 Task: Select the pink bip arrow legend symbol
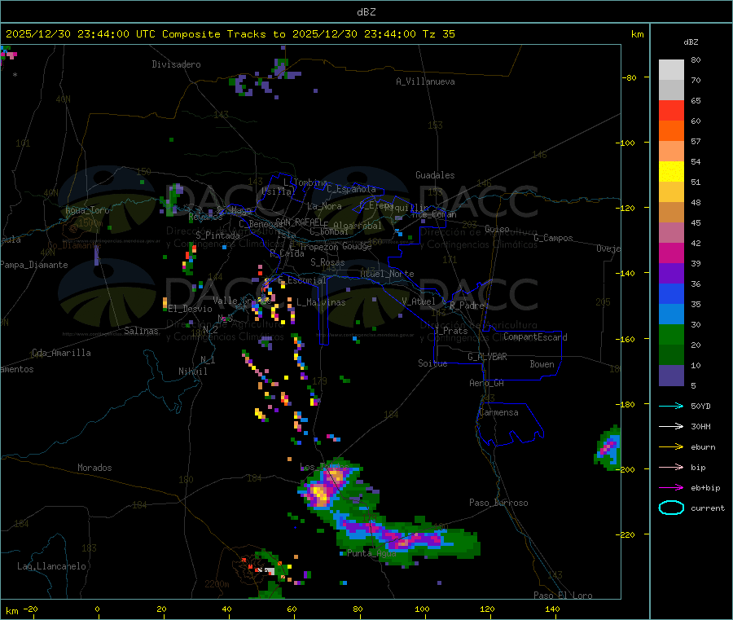(671, 467)
